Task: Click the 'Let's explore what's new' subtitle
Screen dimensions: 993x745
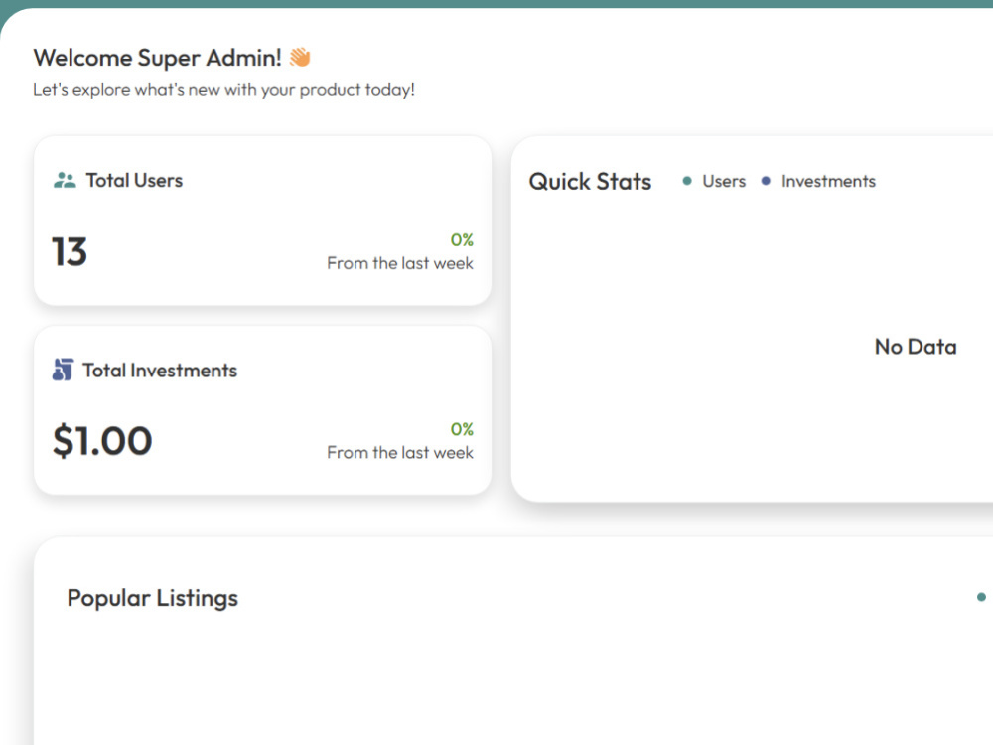Action: [224, 90]
